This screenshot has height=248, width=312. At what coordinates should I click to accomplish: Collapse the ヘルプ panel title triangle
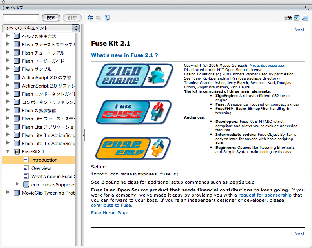click(x=7, y=7)
